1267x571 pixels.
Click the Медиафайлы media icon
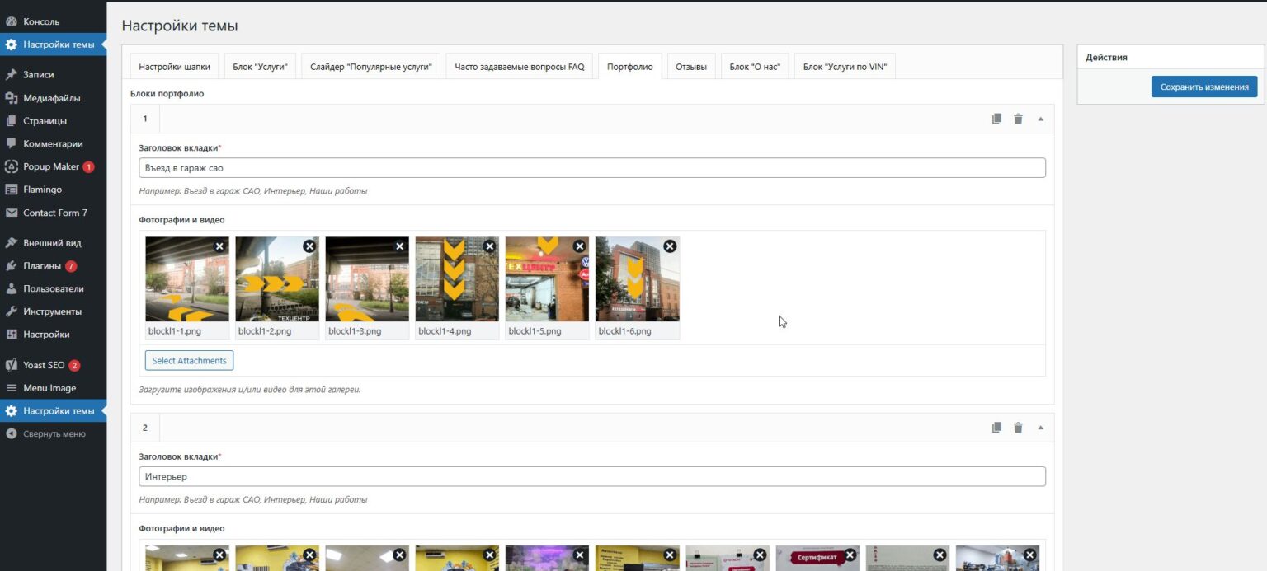(12, 98)
